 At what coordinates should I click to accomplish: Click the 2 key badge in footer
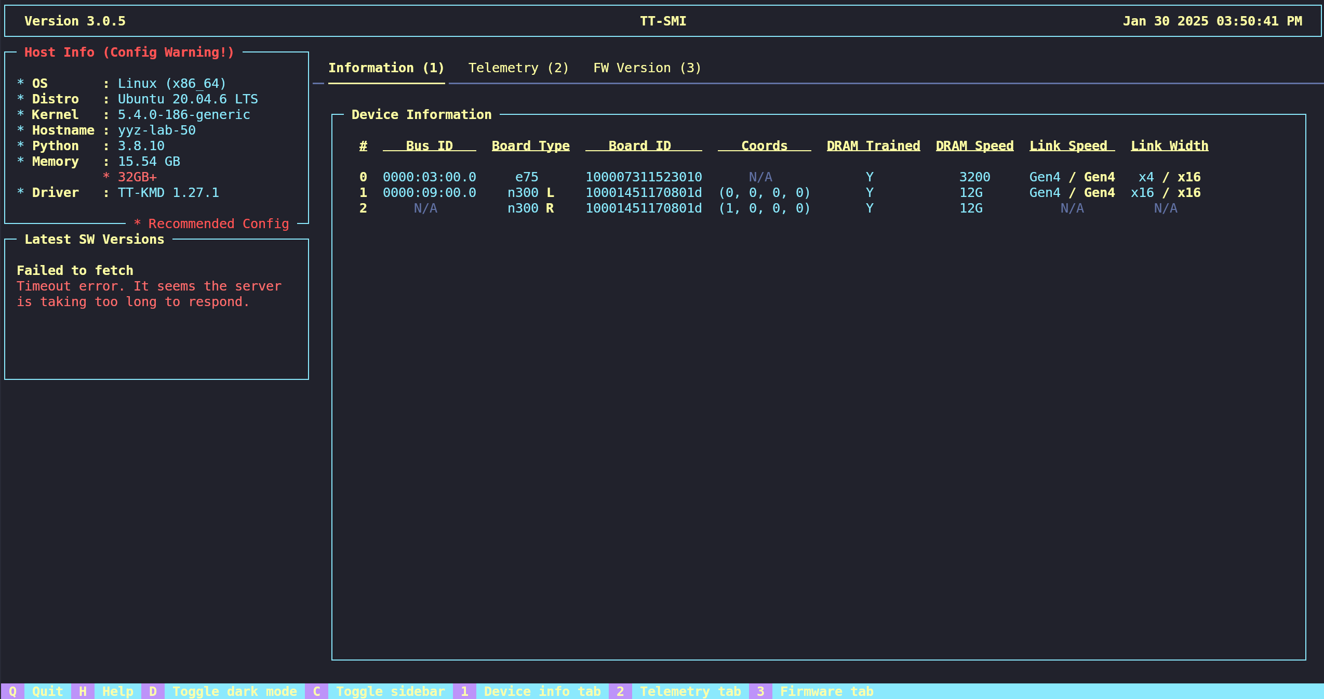(x=620, y=691)
